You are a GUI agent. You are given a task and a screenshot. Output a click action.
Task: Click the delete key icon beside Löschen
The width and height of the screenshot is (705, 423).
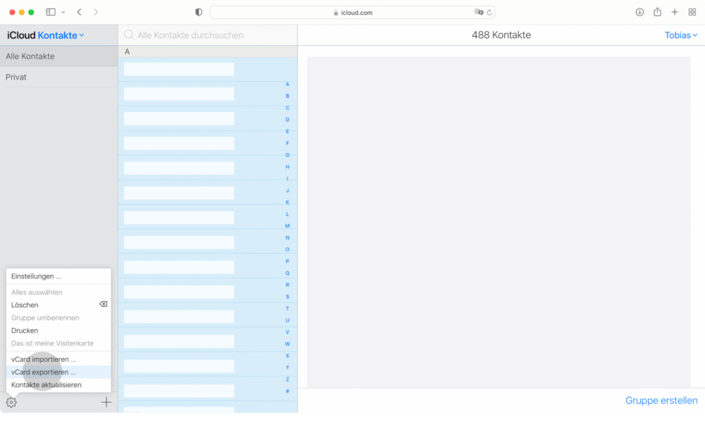click(103, 305)
